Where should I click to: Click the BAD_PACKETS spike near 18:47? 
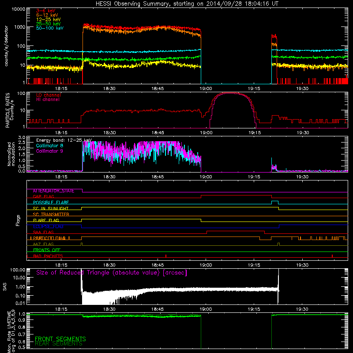click(166, 256)
